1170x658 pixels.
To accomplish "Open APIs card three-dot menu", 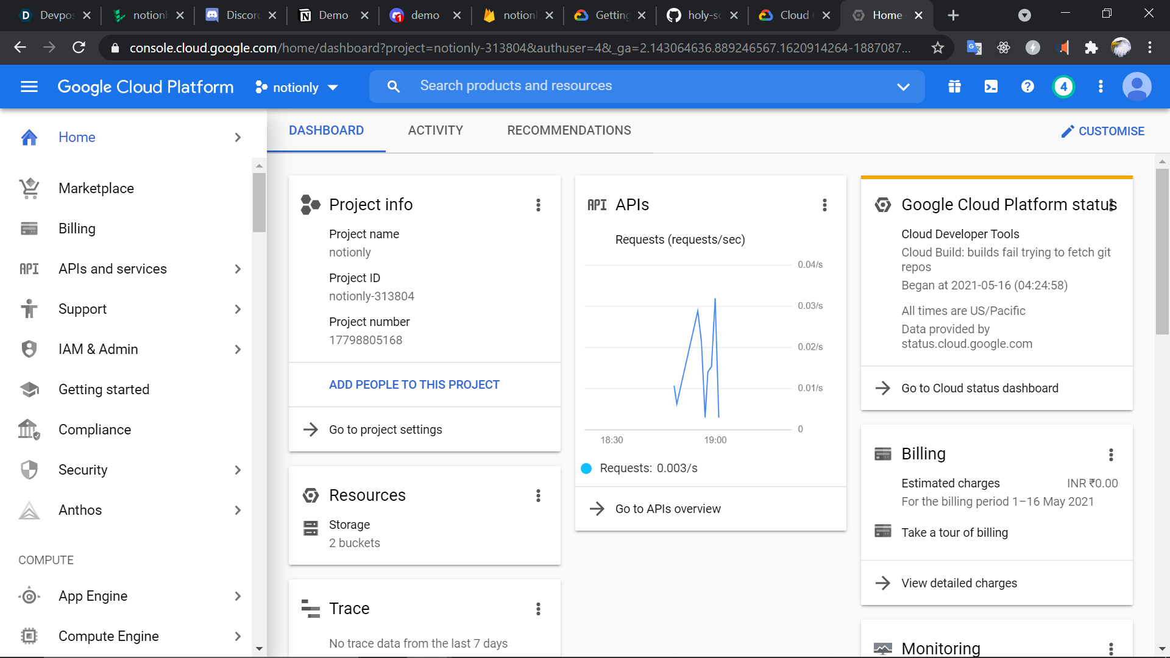I will pos(824,205).
